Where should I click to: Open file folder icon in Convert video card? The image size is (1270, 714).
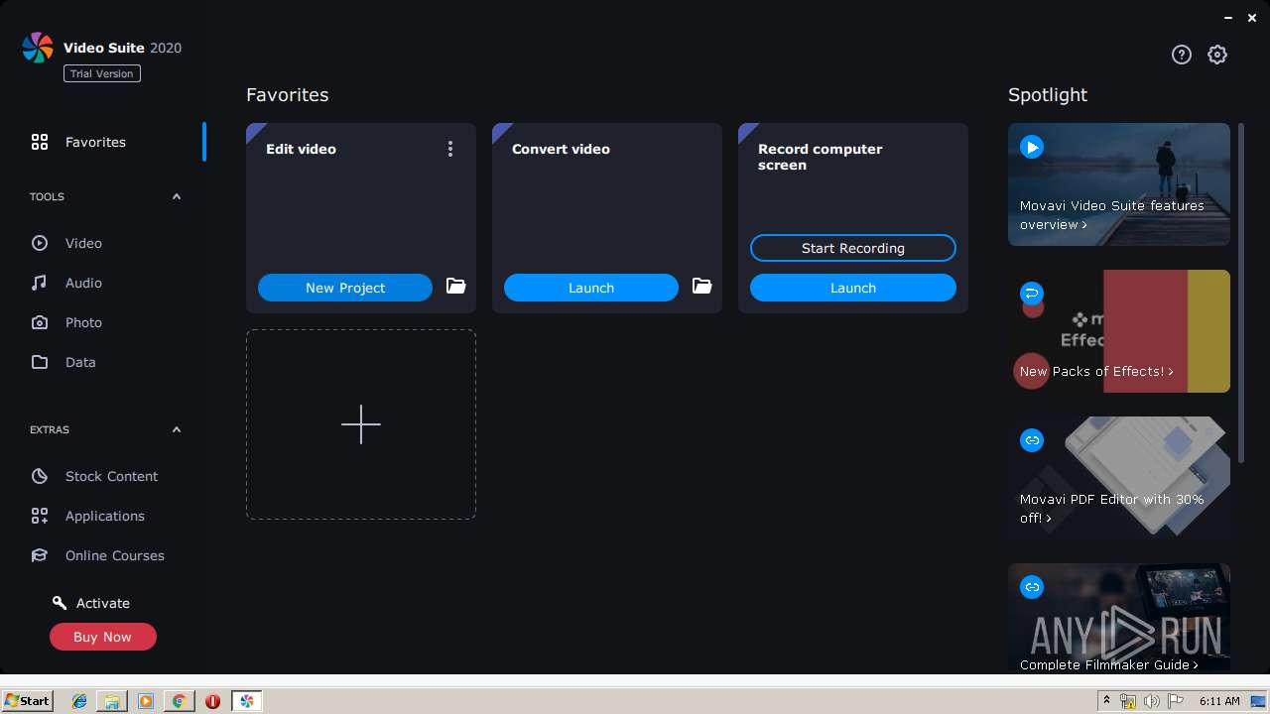[701, 286]
